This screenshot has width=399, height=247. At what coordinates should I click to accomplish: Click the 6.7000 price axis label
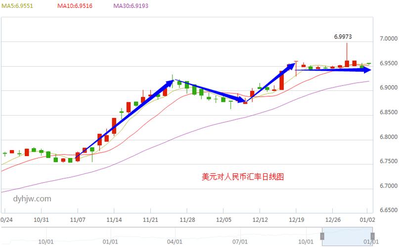click(389, 186)
